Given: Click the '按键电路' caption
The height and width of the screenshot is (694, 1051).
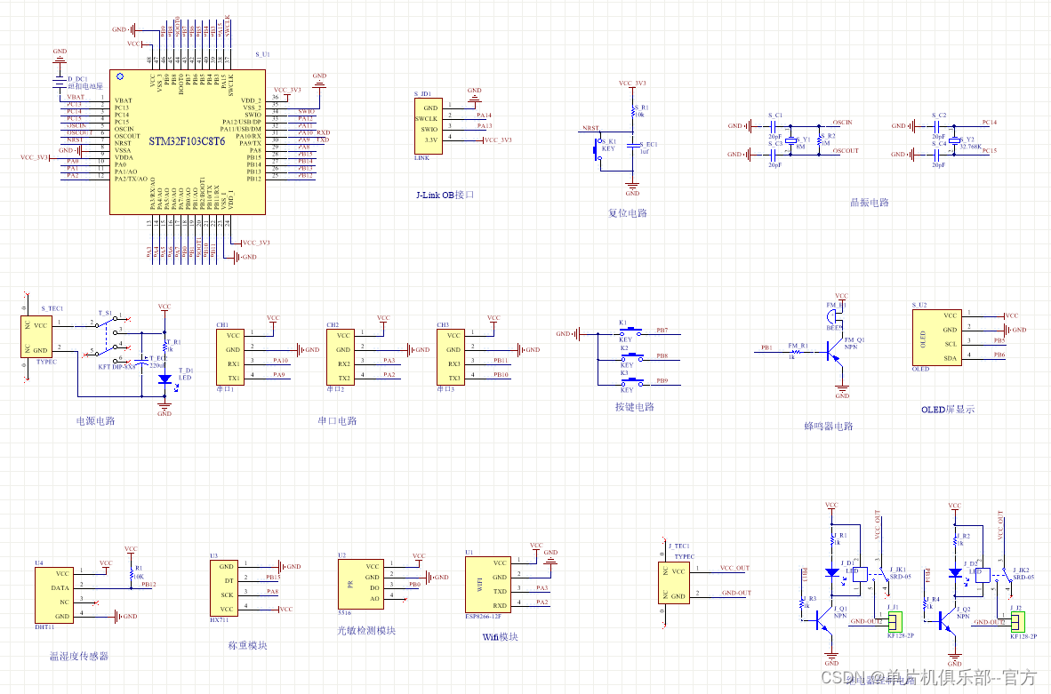Looking at the screenshot, I should [634, 407].
